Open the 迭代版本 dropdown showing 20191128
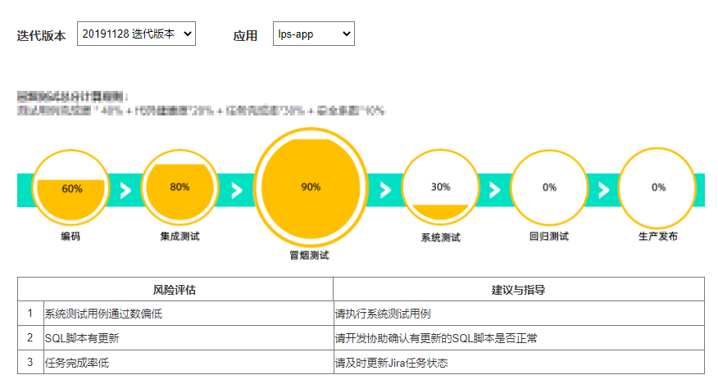 [136, 34]
